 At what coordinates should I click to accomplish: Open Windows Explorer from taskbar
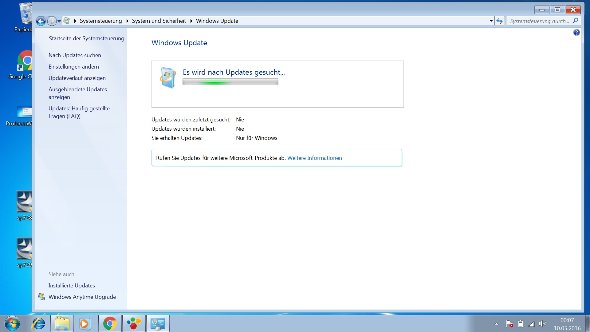coord(62,323)
